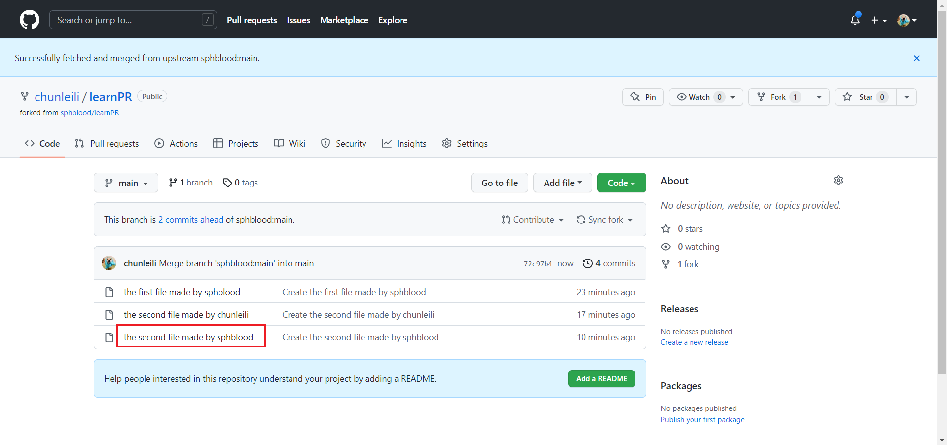This screenshot has height=445, width=947.
Task: Switch to the Code tab
Action: [42, 144]
